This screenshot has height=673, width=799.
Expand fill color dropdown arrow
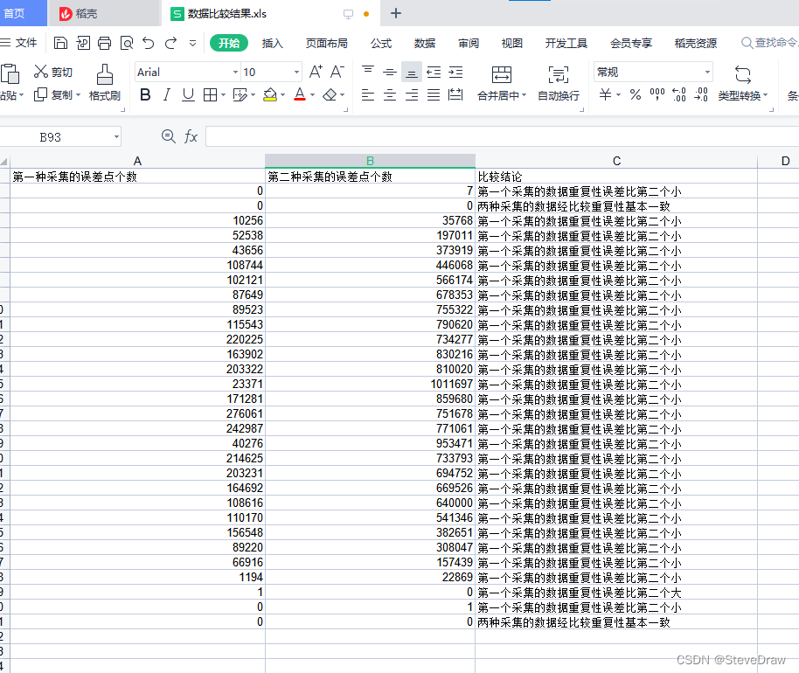[x=283, y=95]
